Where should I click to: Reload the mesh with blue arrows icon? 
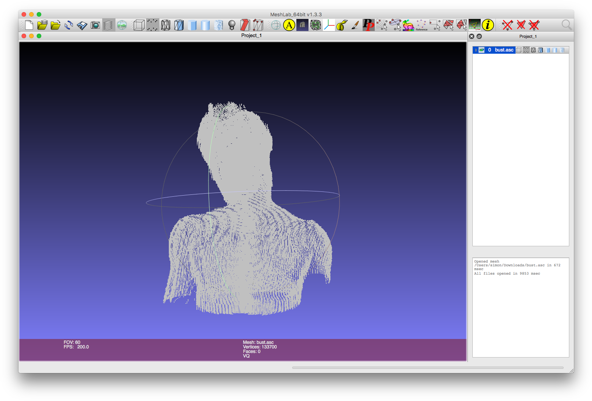(69, 25)
